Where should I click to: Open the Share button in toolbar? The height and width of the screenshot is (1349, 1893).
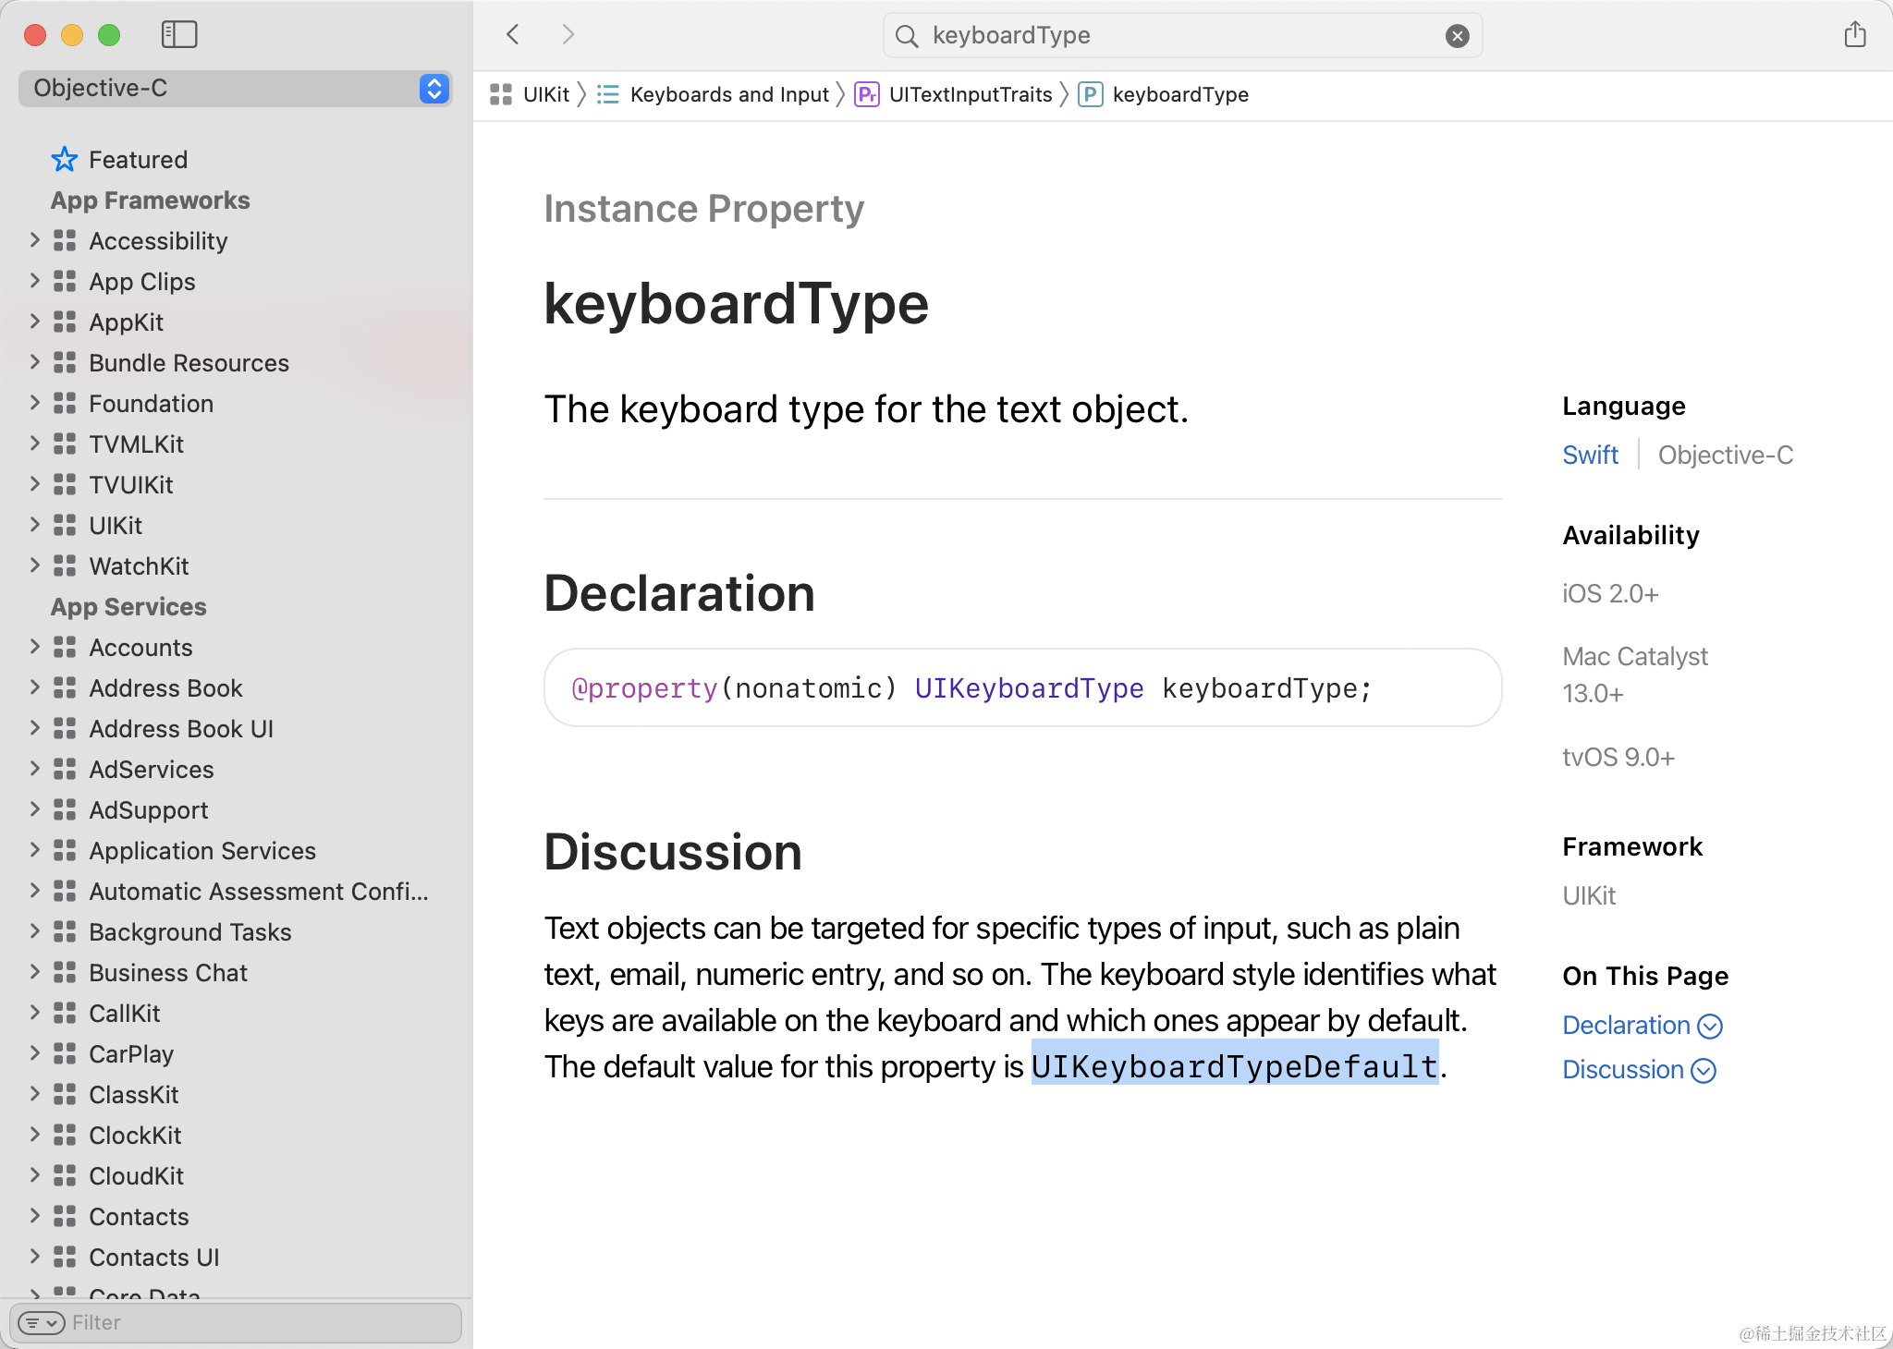(1854, 35)
